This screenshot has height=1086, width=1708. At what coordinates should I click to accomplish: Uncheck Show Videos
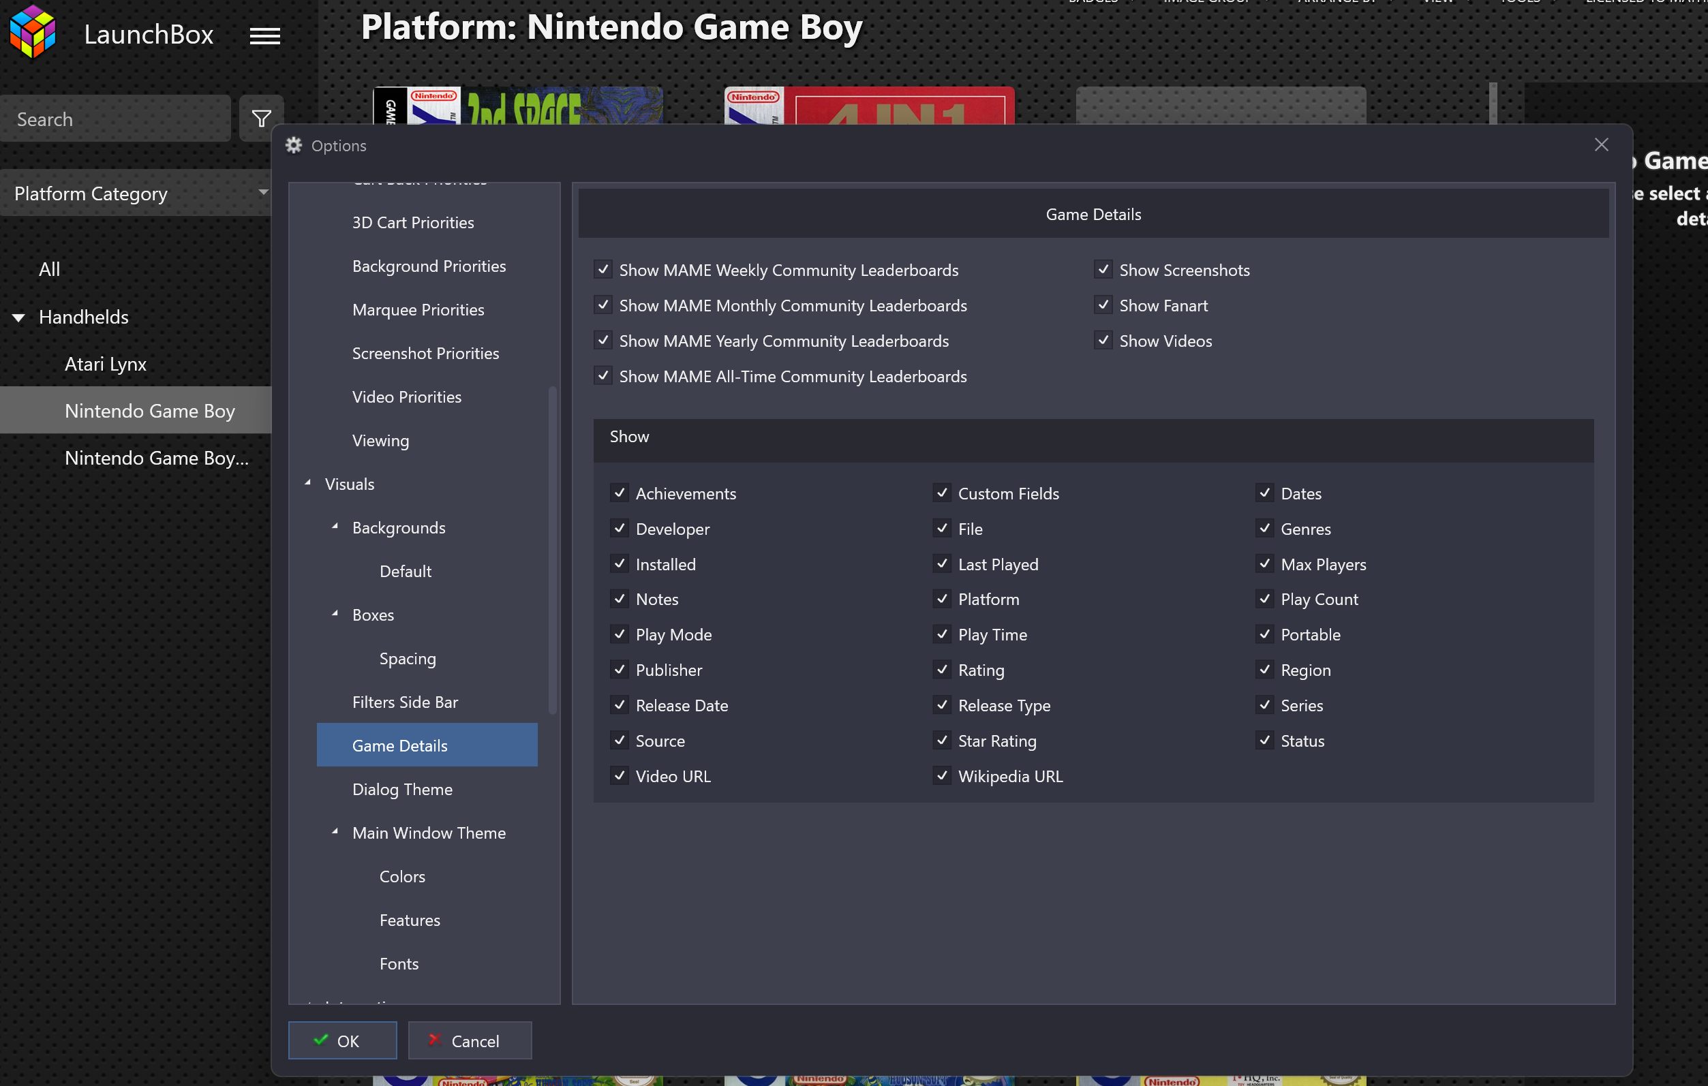(x=1103, y=340)
